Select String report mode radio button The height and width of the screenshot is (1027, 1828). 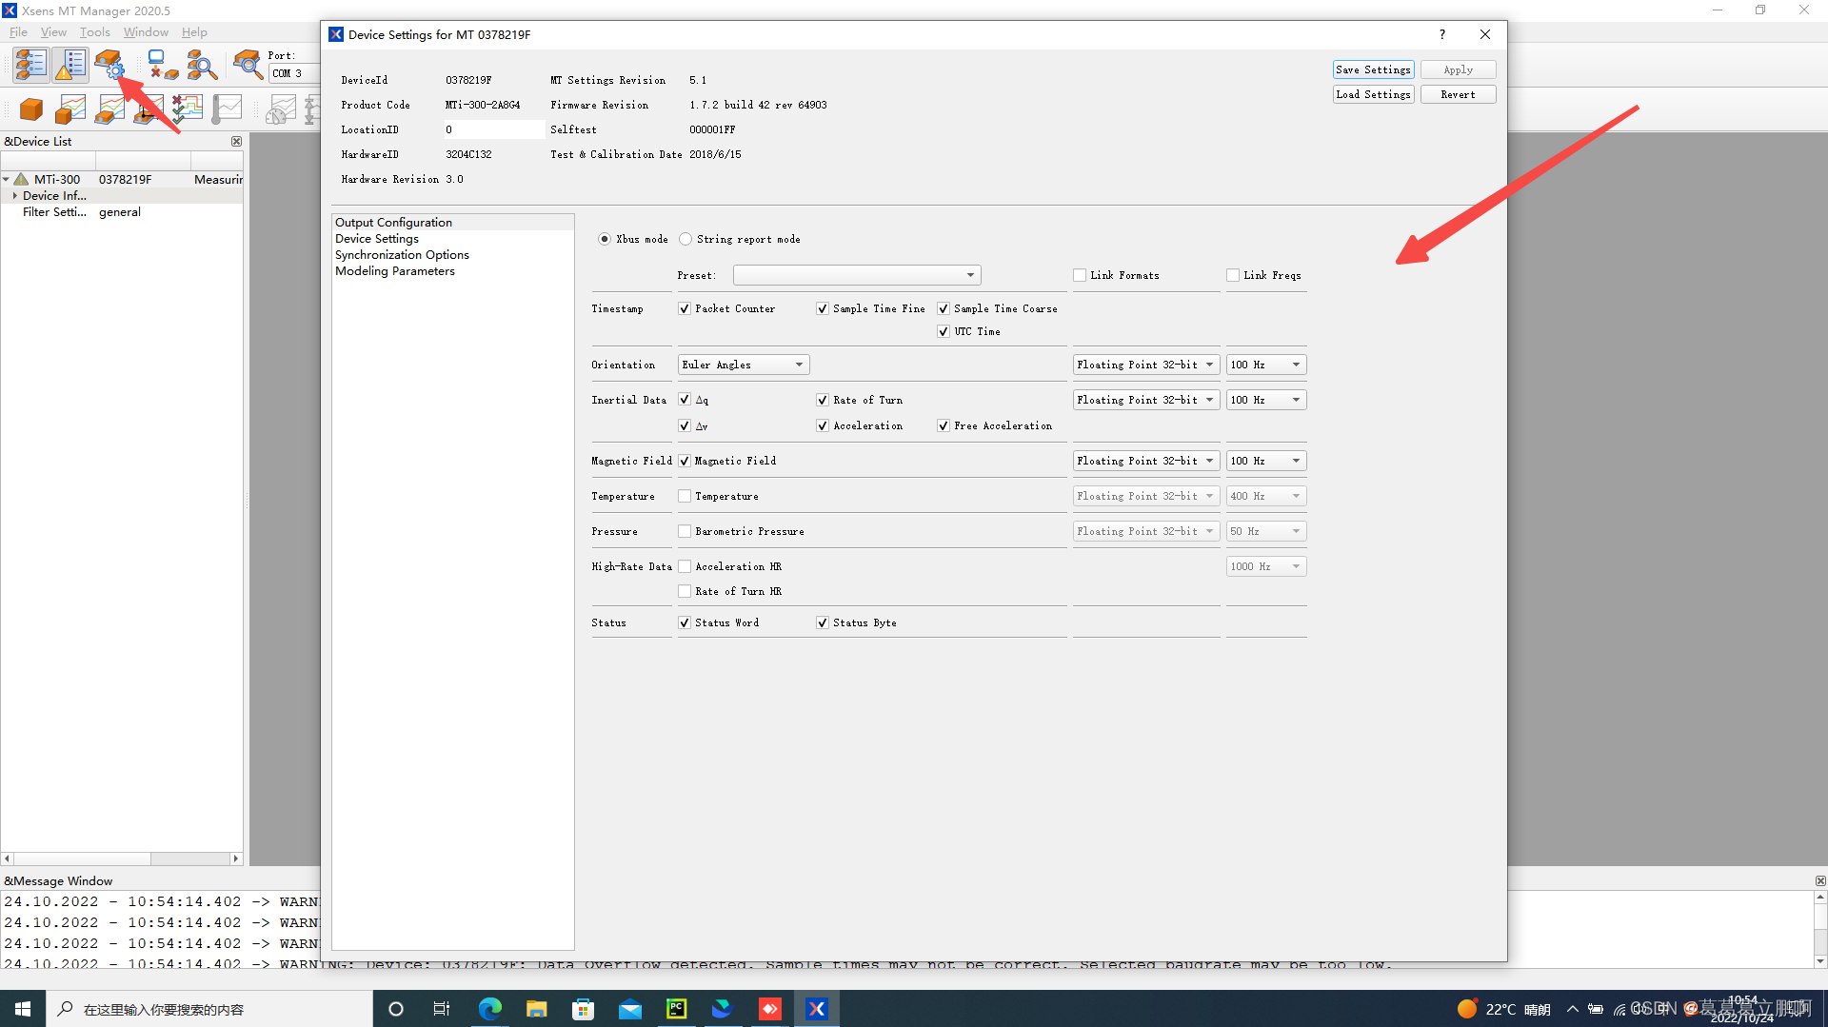[x=685, y=239]
